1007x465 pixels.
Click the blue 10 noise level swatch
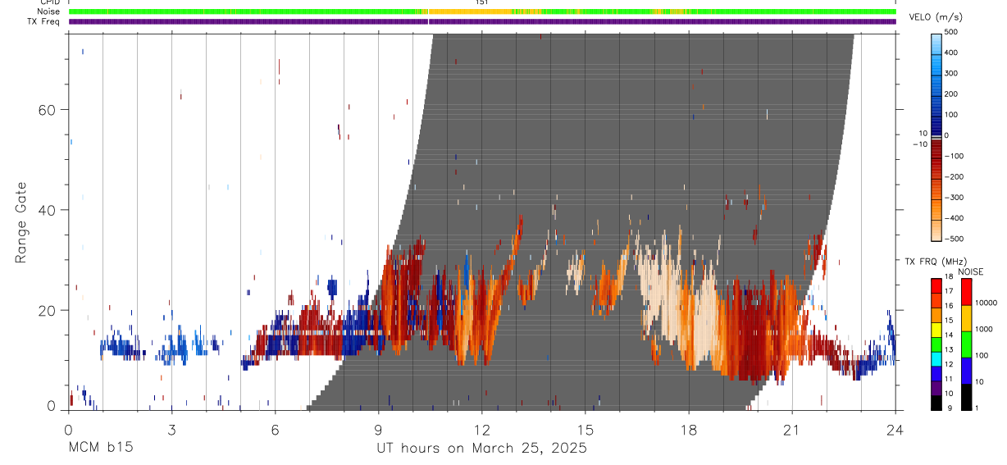(966, 371)
